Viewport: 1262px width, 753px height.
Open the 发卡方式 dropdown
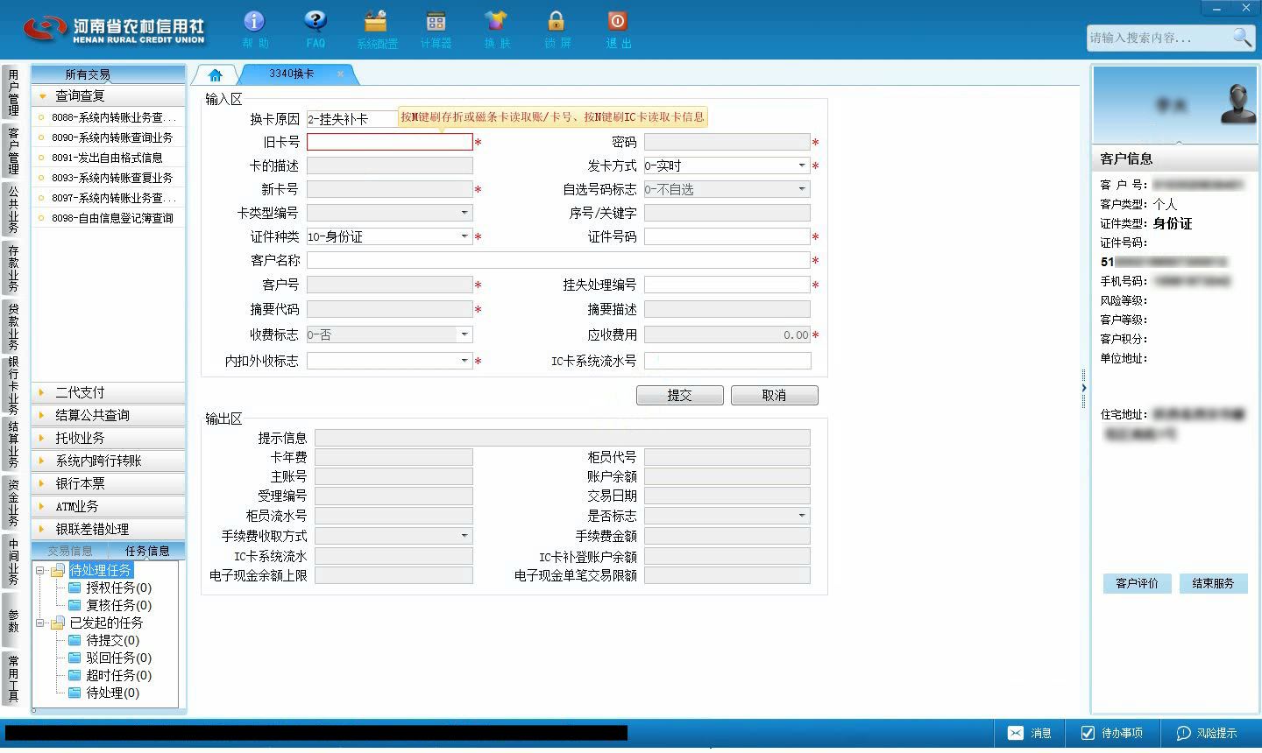coord(801,165)
